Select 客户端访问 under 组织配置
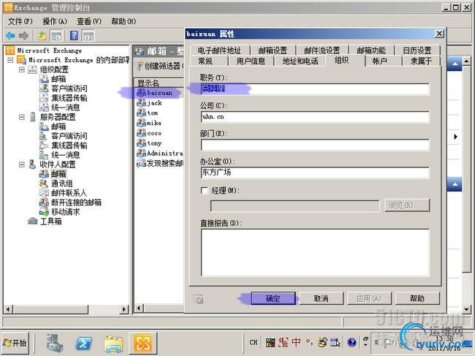This screenshot has width=475, height=356. (69, 88)
